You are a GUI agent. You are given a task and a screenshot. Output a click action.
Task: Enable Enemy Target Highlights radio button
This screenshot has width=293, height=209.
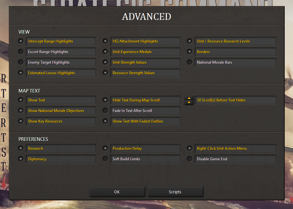(x=20, y=62)
